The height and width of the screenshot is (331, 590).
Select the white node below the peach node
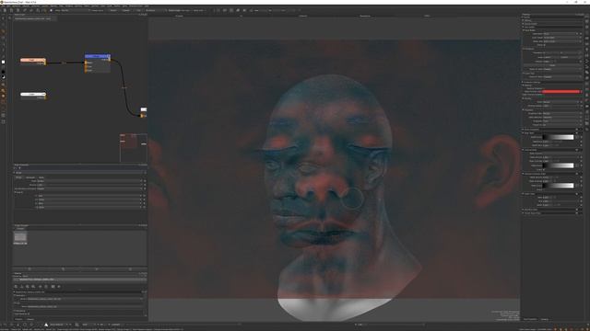[33, 95]
